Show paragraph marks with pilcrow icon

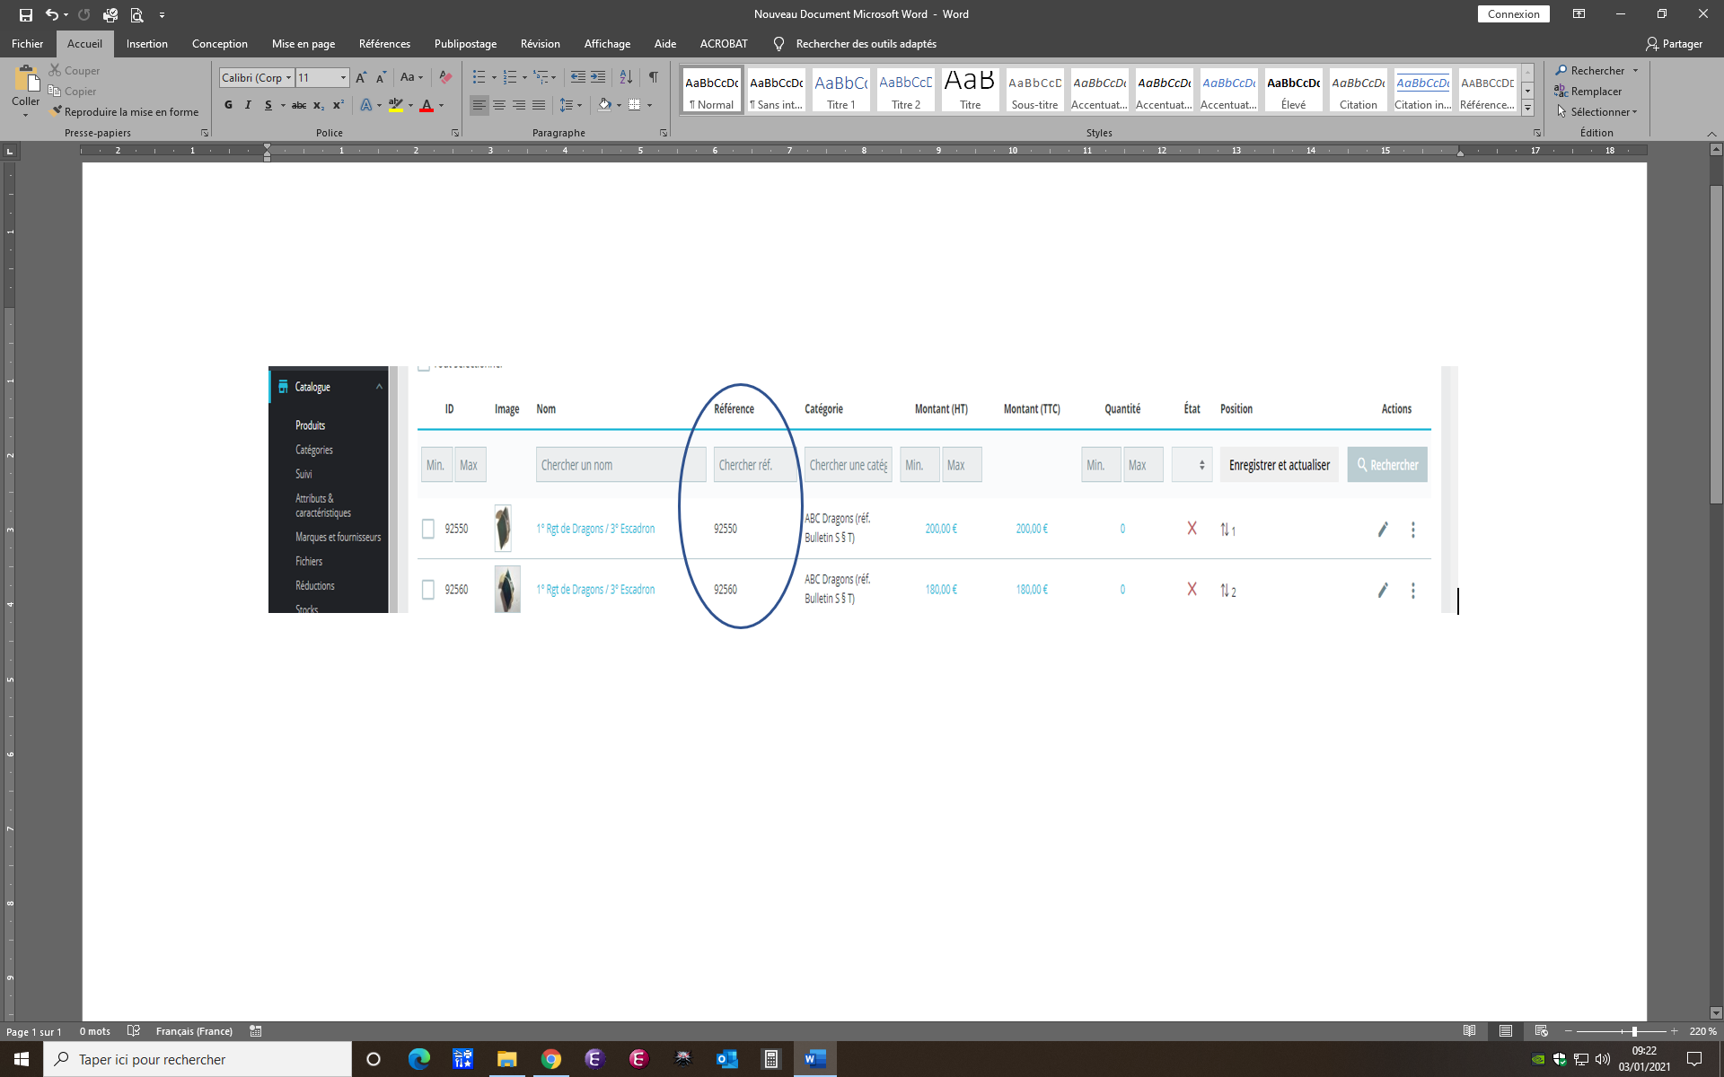[653, 77]
